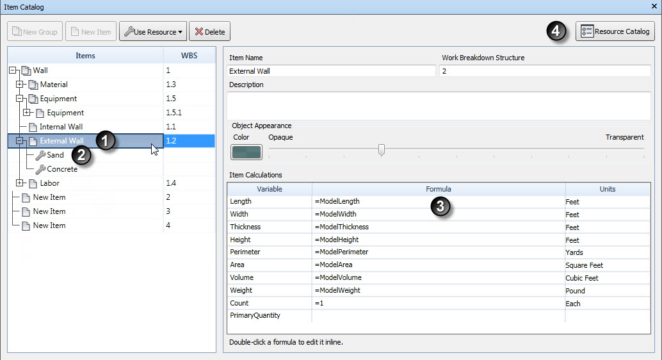Screen dimensions: 662x360
Task: Click the document icon next to Material
Action: pyautogui.click(x=33, y=85)
